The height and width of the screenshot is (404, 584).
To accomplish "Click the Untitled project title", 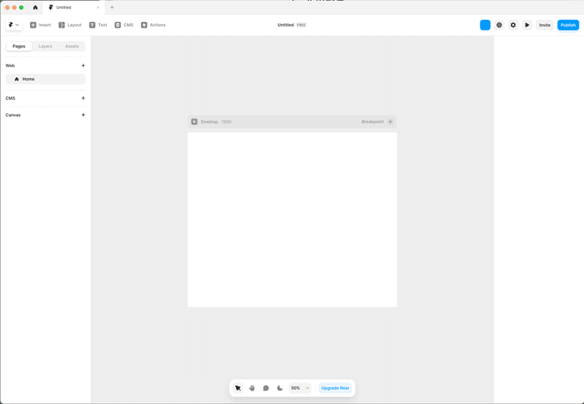I will point(285,25).
